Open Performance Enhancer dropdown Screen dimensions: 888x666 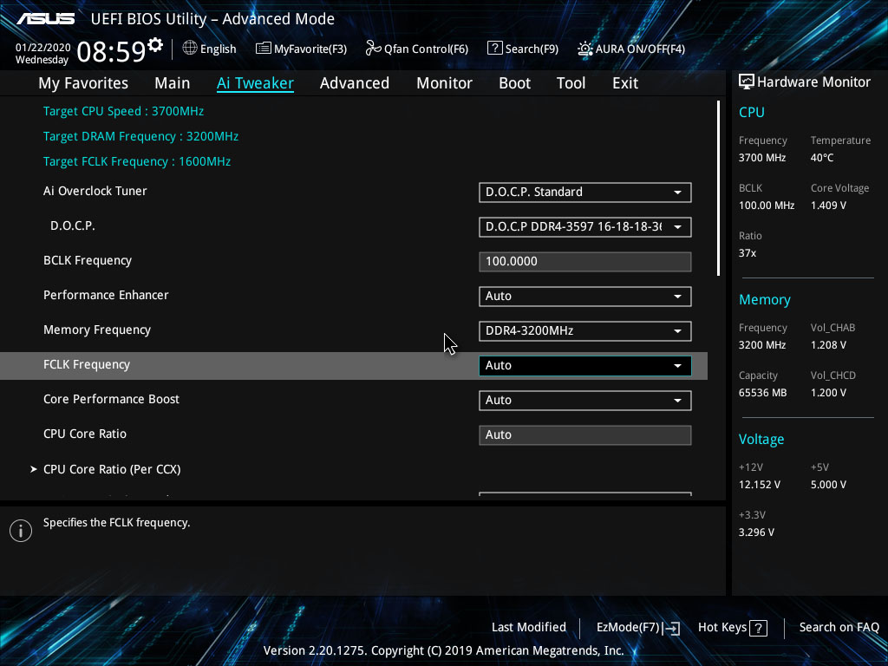coord(585,297)
